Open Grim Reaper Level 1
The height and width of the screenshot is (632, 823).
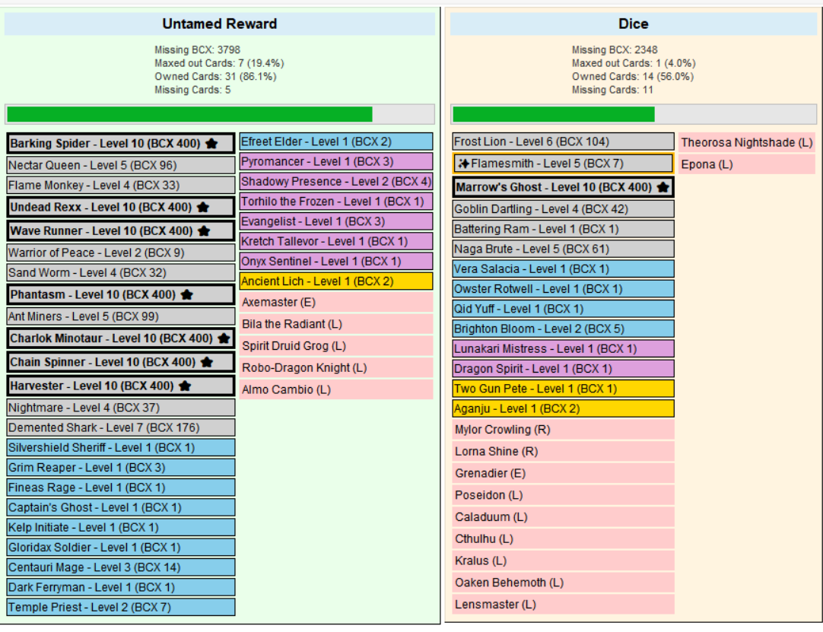(x=121, y=467)
